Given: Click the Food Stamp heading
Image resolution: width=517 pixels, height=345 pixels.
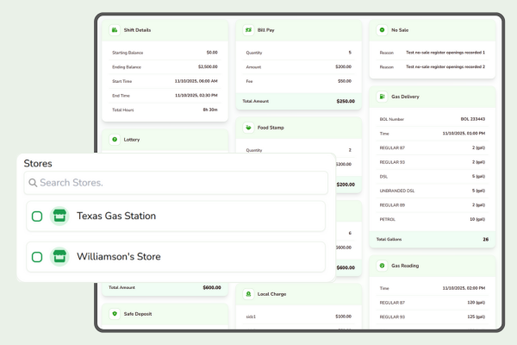Looking at the screenshot, I should [x=271, y=128].
